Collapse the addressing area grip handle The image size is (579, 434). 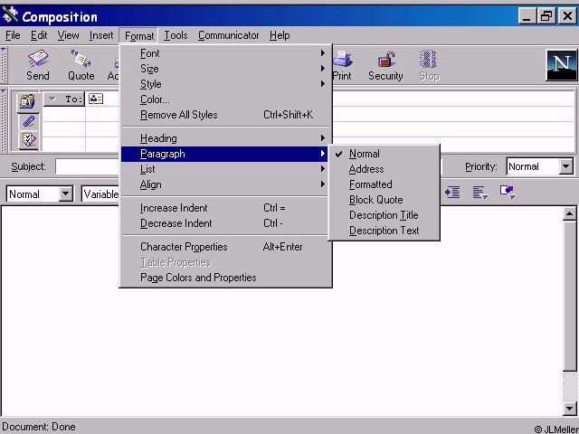coord(4,120)
